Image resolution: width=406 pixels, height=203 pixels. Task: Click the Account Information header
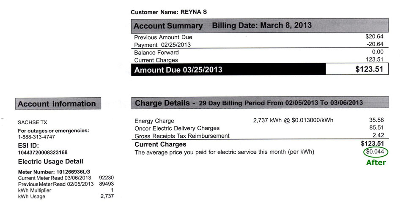click(x=57, y=104)
